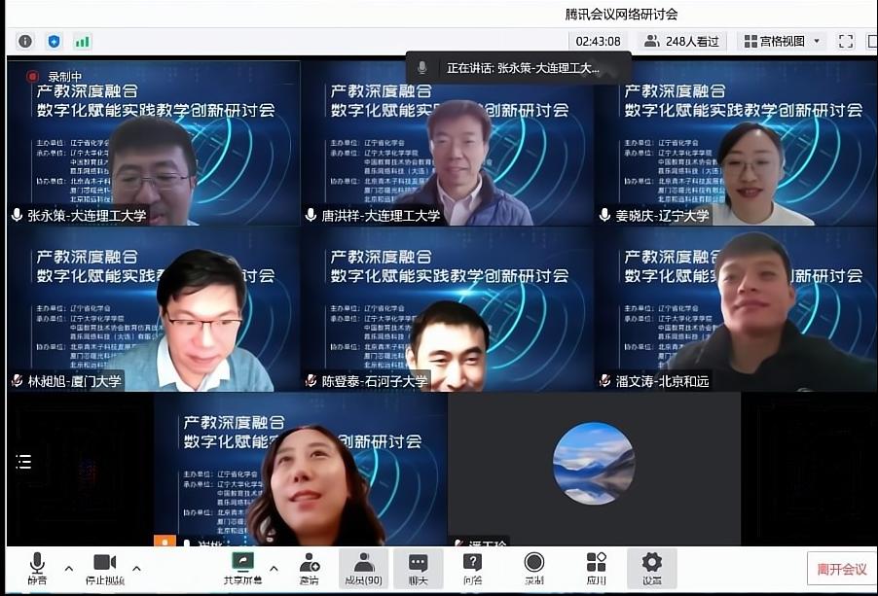Image resolution: width=878 pixels, height=596 pixels.
Task: Open the Settings gear in toolbar
Action: (x=651, y=568)
